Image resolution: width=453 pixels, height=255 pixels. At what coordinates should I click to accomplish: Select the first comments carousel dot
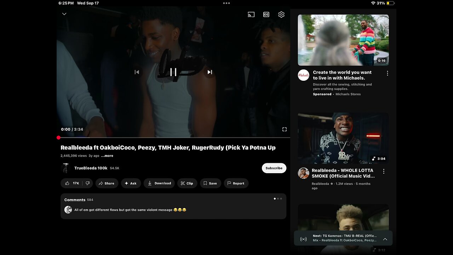275,199
